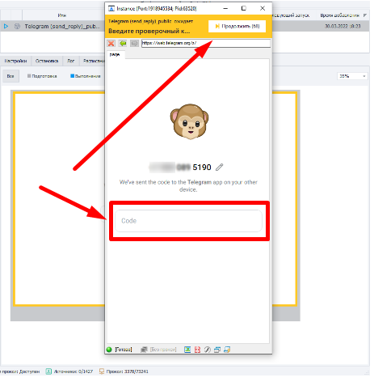The width and height of the screenshot is (374, 382).
Task: Click the cascading windows icon in status bar
Action: click(217, 350)
